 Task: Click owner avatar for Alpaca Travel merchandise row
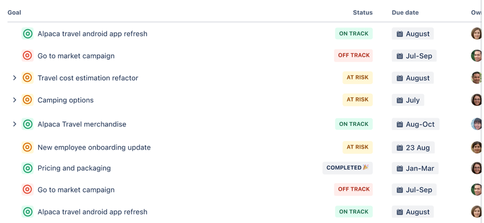[x=476, y=124]
